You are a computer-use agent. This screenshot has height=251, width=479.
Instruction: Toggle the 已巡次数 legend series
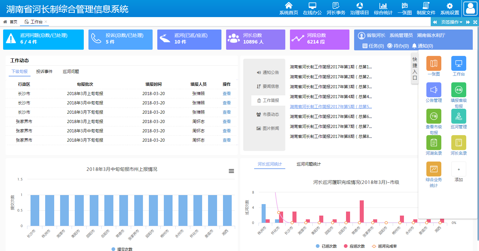point(326,246)
